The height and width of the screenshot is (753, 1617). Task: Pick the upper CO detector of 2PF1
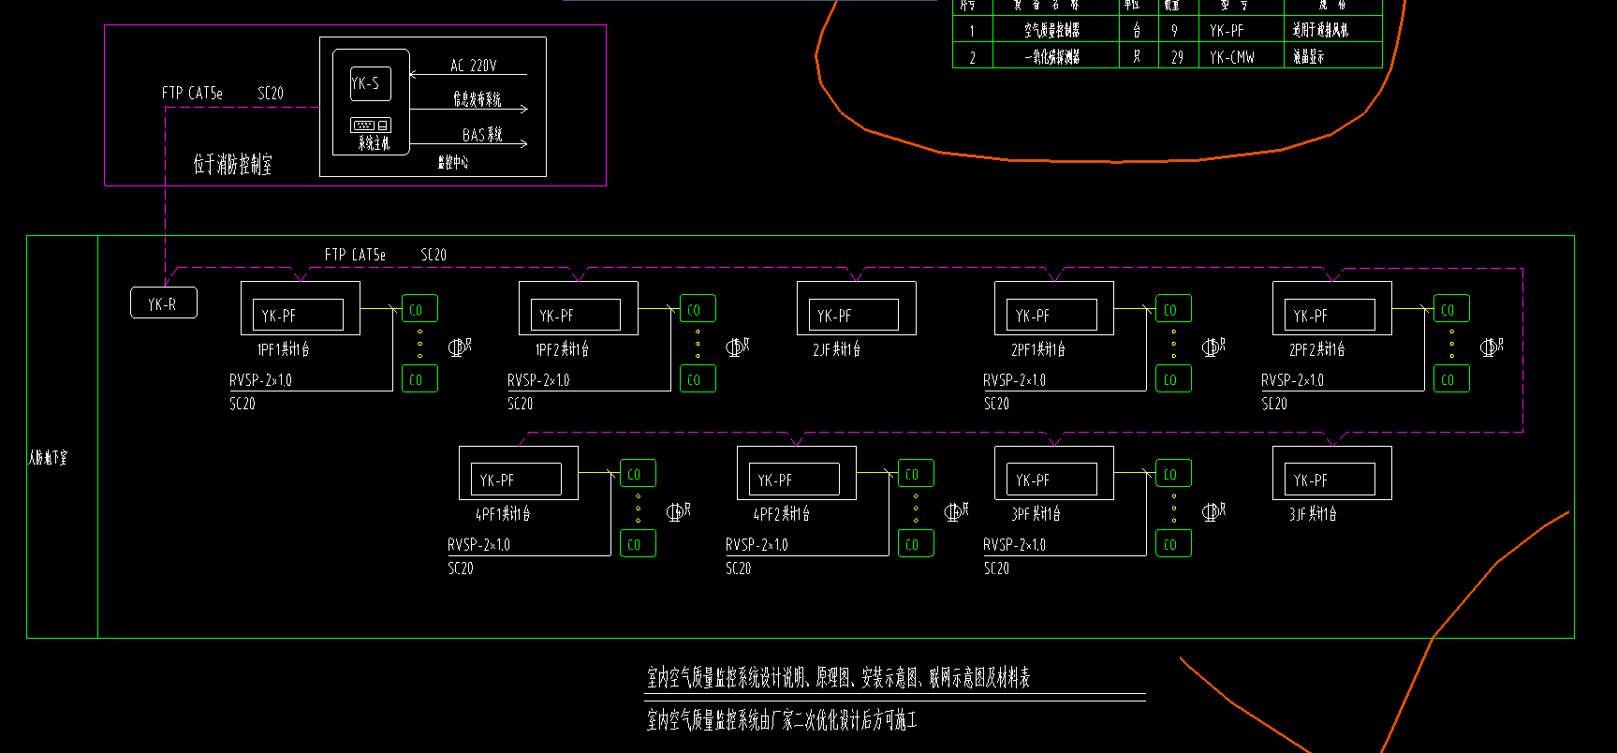1173,309
